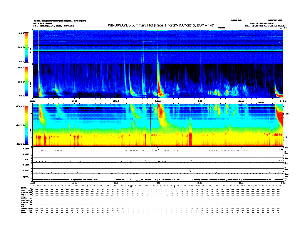
Task: Click '08:00' time label below RAD1 spectrogram
Action: (x=116, y=101)
